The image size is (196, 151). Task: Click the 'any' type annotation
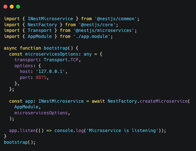click(88, 54)
